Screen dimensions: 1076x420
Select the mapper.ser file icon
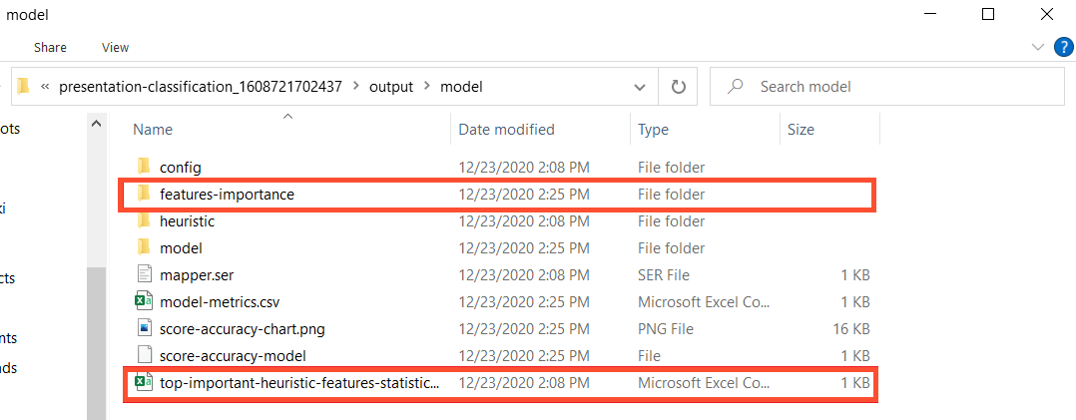(144, 275)
